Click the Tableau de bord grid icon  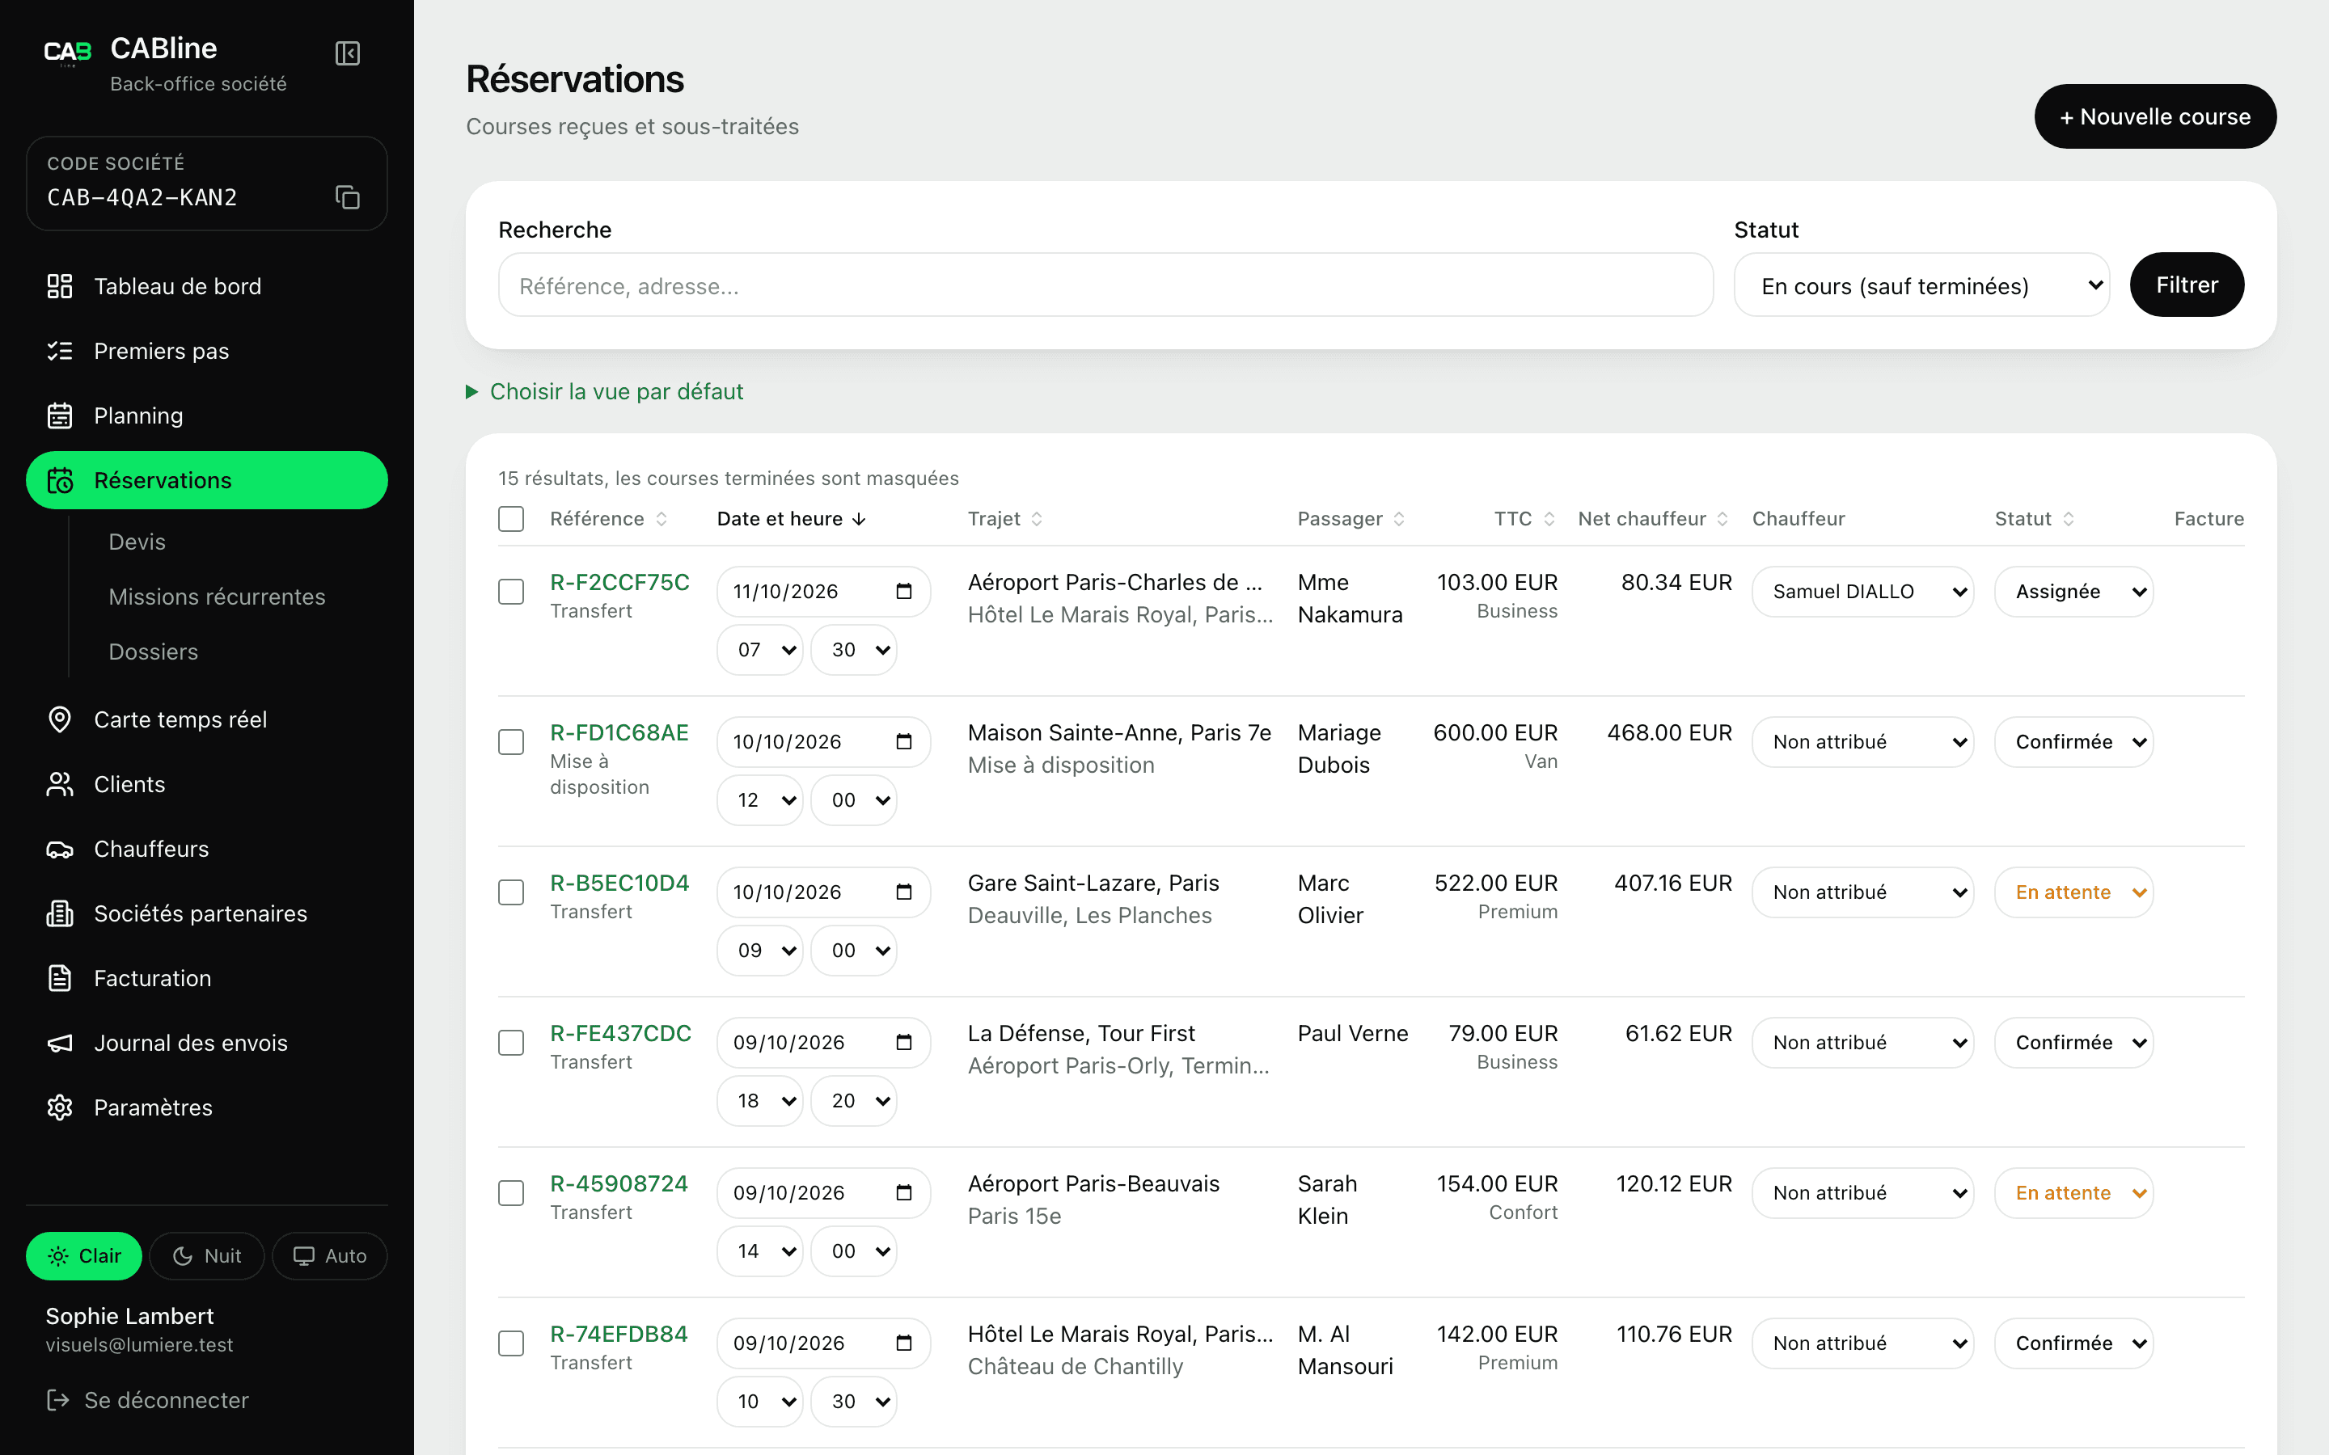pos(60,286)
